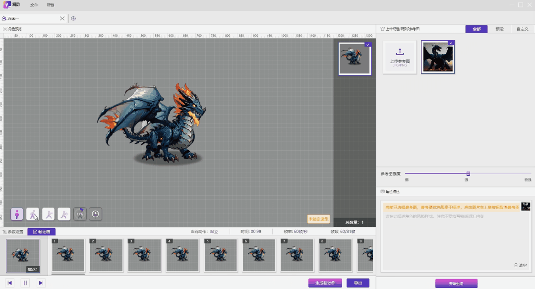
Task: Toggle the checkmark on canvas character thumbnail
Action: pos(367,45)
